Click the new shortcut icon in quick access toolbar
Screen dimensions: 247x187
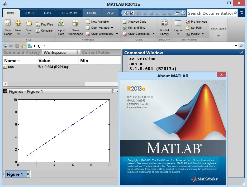pyautogui.click(x=132, y=13)
